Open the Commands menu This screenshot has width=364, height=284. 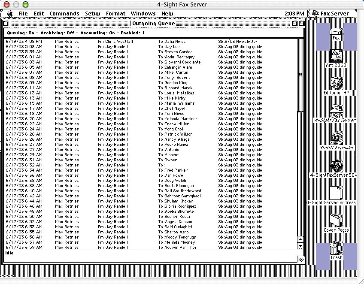click(64, 14)
